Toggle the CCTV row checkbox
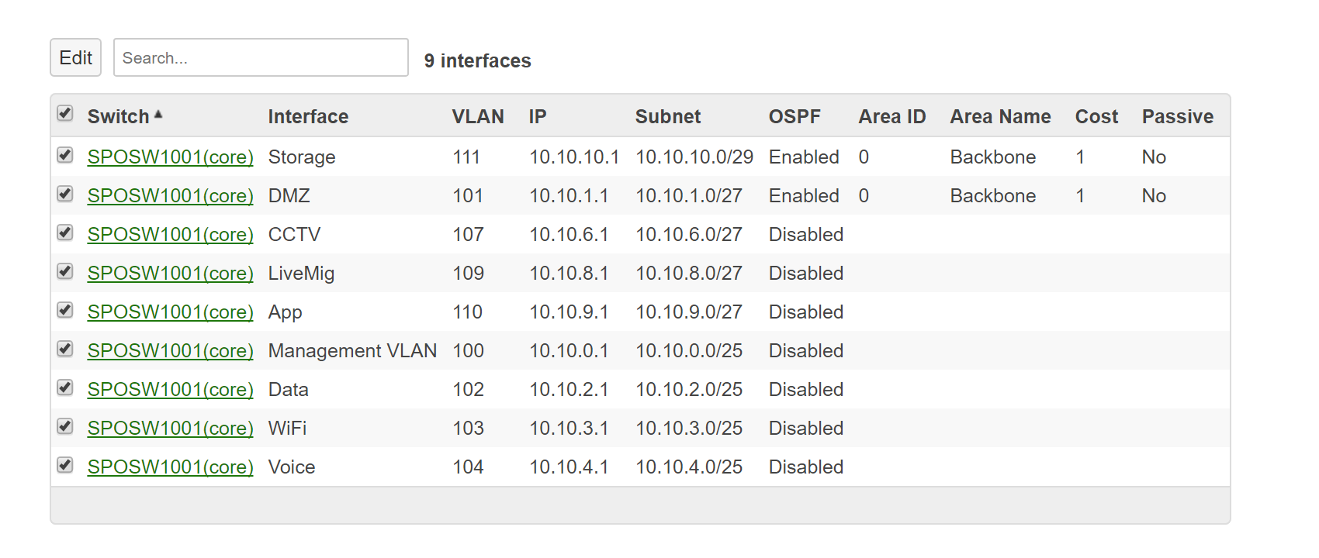Screen dimensions: 1319x558 [65, 232]
